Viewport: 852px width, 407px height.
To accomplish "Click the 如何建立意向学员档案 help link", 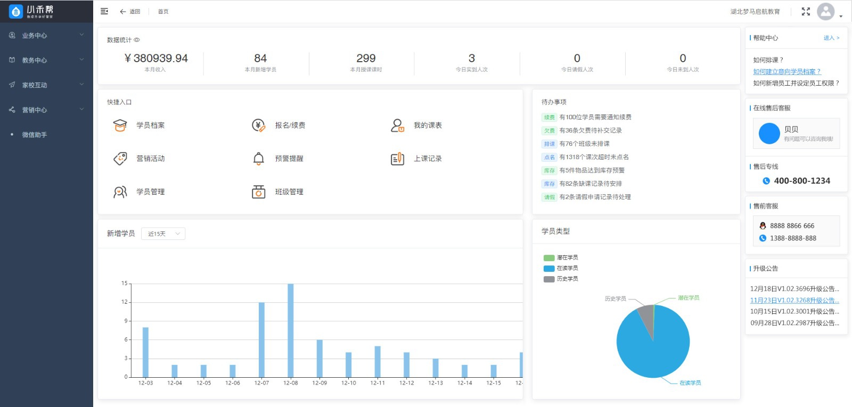I will click(x=787, y=72).
